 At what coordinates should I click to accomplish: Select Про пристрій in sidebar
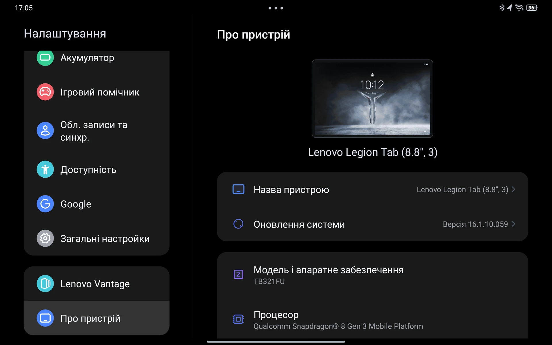[x=97, y=318]
